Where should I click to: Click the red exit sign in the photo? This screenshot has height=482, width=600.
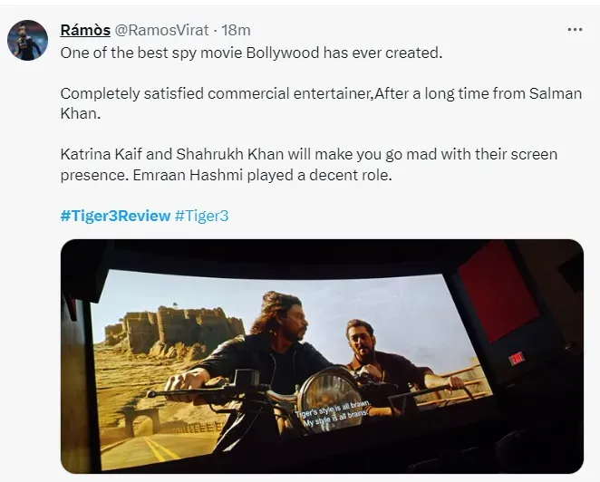[x=517, y=359]
